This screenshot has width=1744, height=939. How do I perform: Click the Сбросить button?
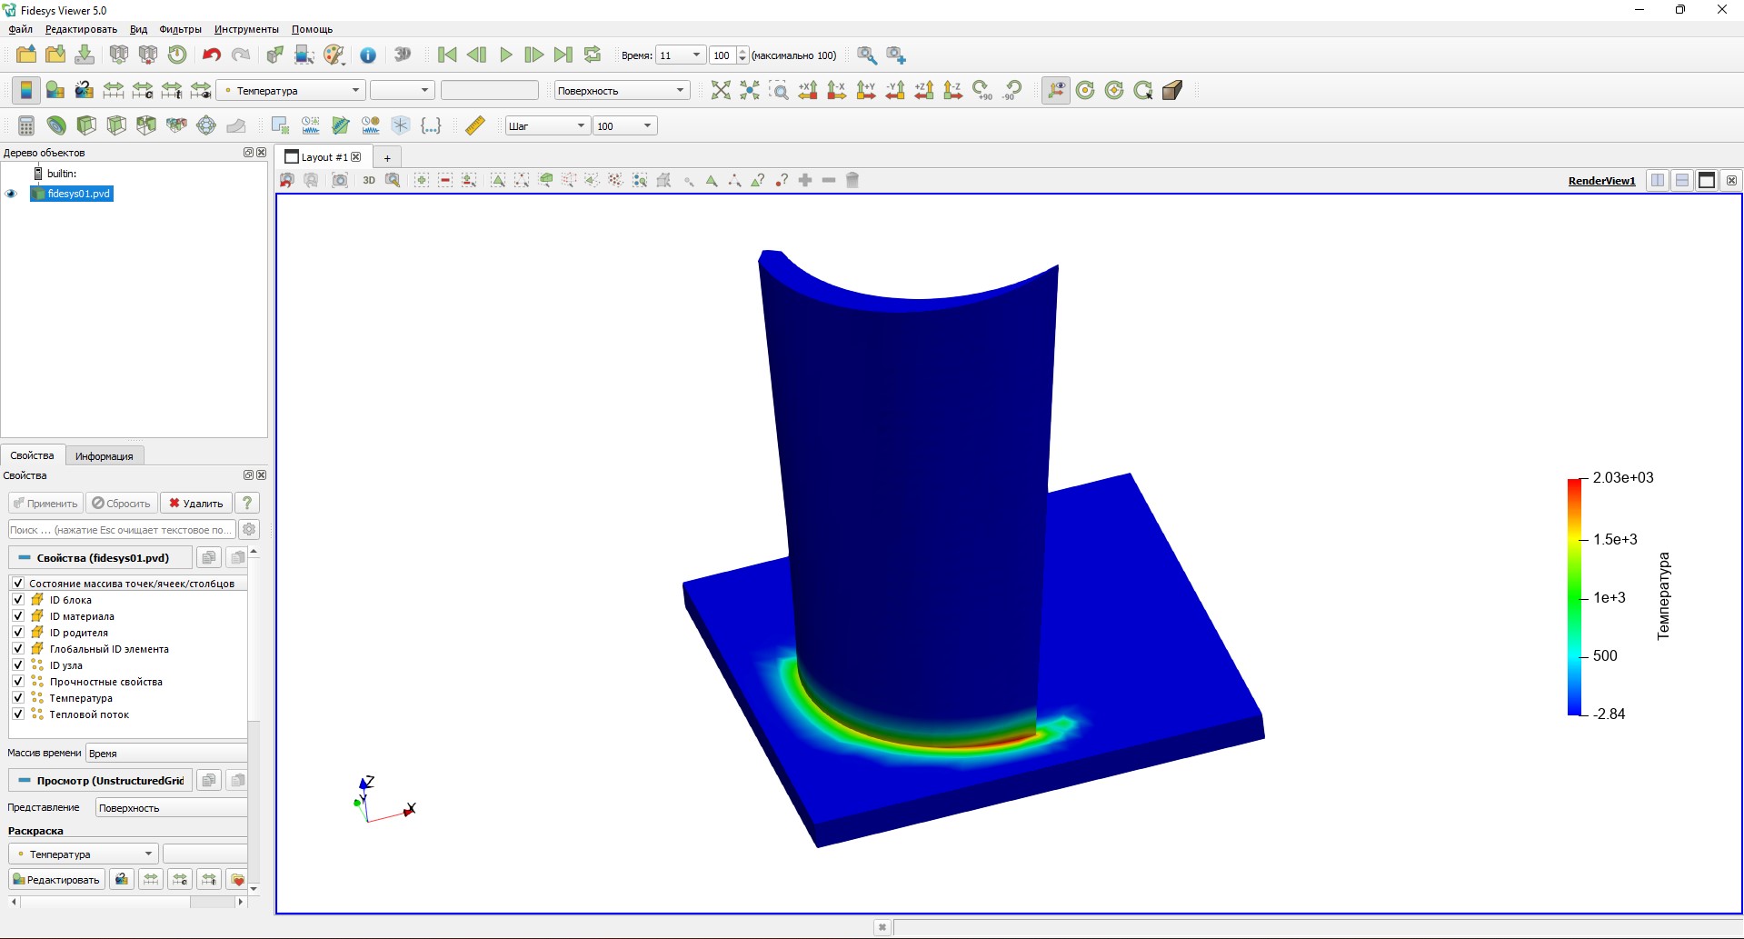(121, 503)
